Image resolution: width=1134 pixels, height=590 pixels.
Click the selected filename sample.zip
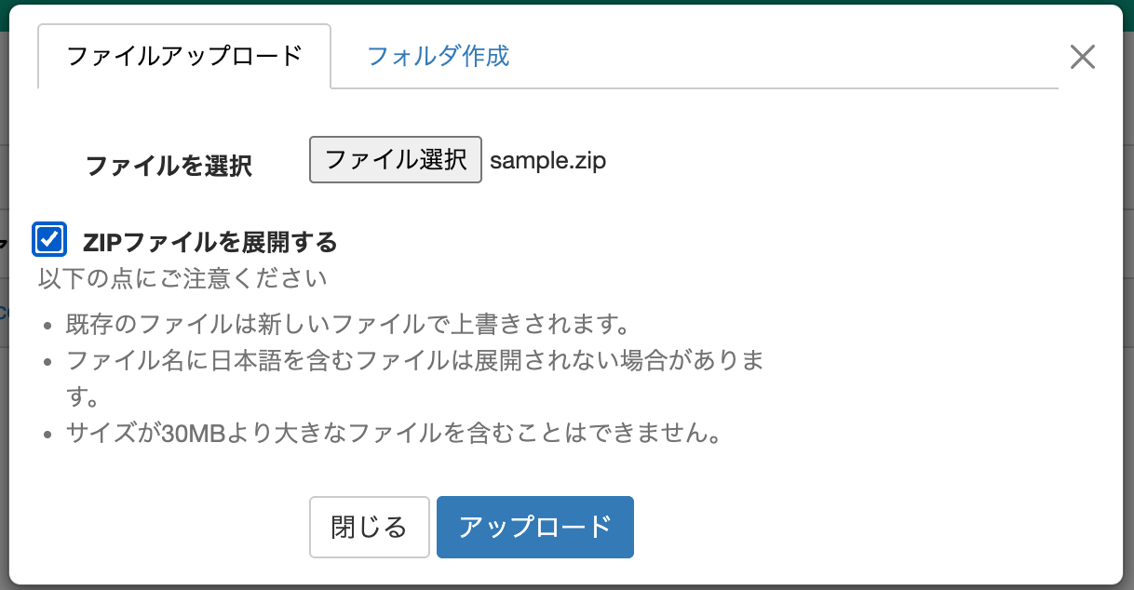547,161
